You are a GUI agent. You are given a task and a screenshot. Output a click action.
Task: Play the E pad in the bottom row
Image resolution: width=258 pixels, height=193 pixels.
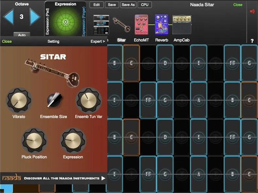pyautogui.click(x=115, y=174)
